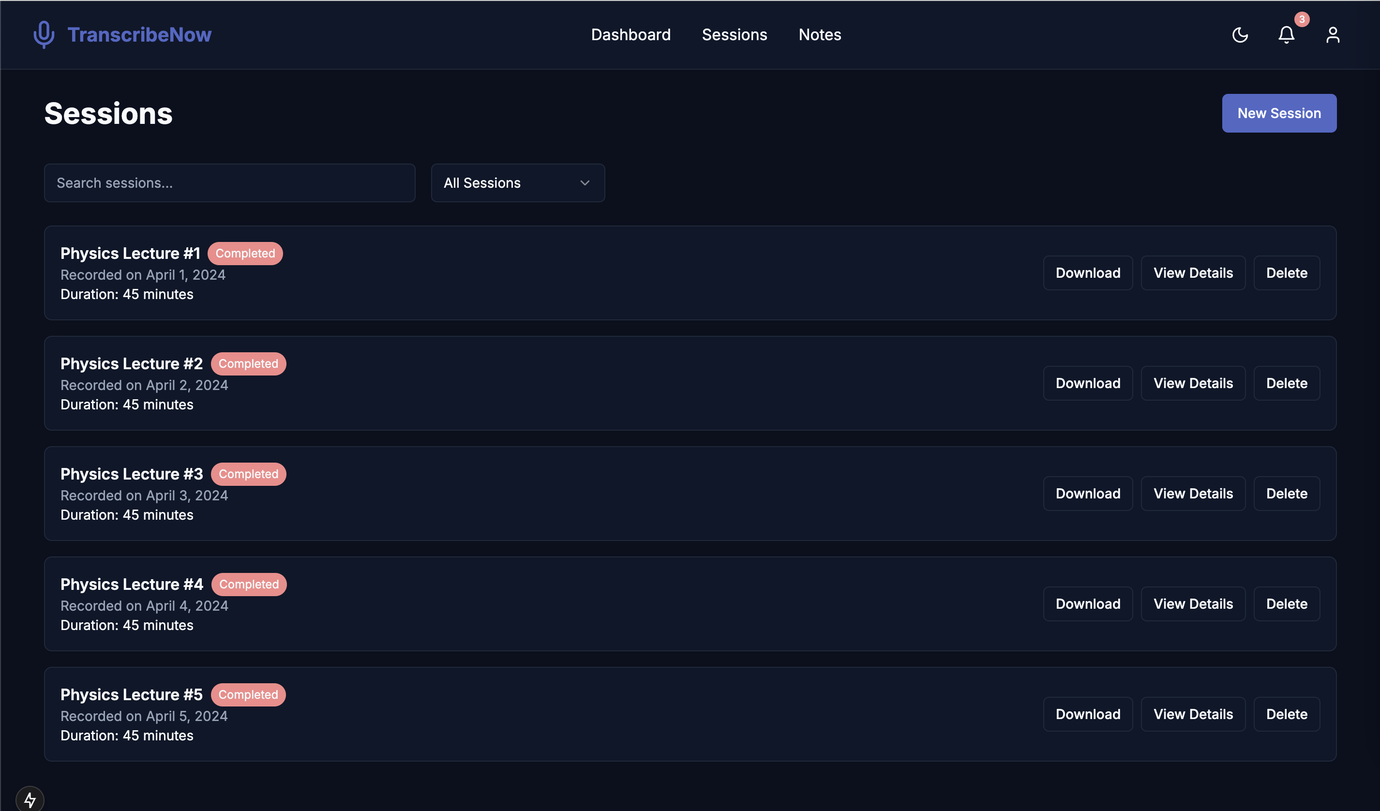This screenshot has height=811, width=1380.
Task: Click the notification badge showing 3
Action: point(1301,20)
